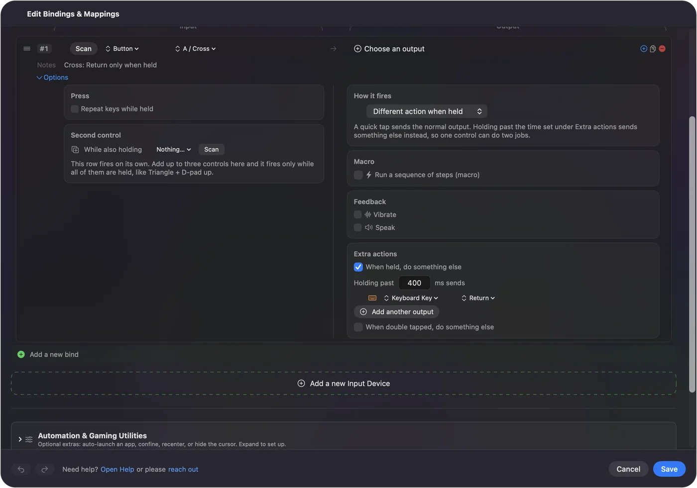Click the layered-squares icon beside While also holding
Screen dimensions: 697x488
pos(75,150)
